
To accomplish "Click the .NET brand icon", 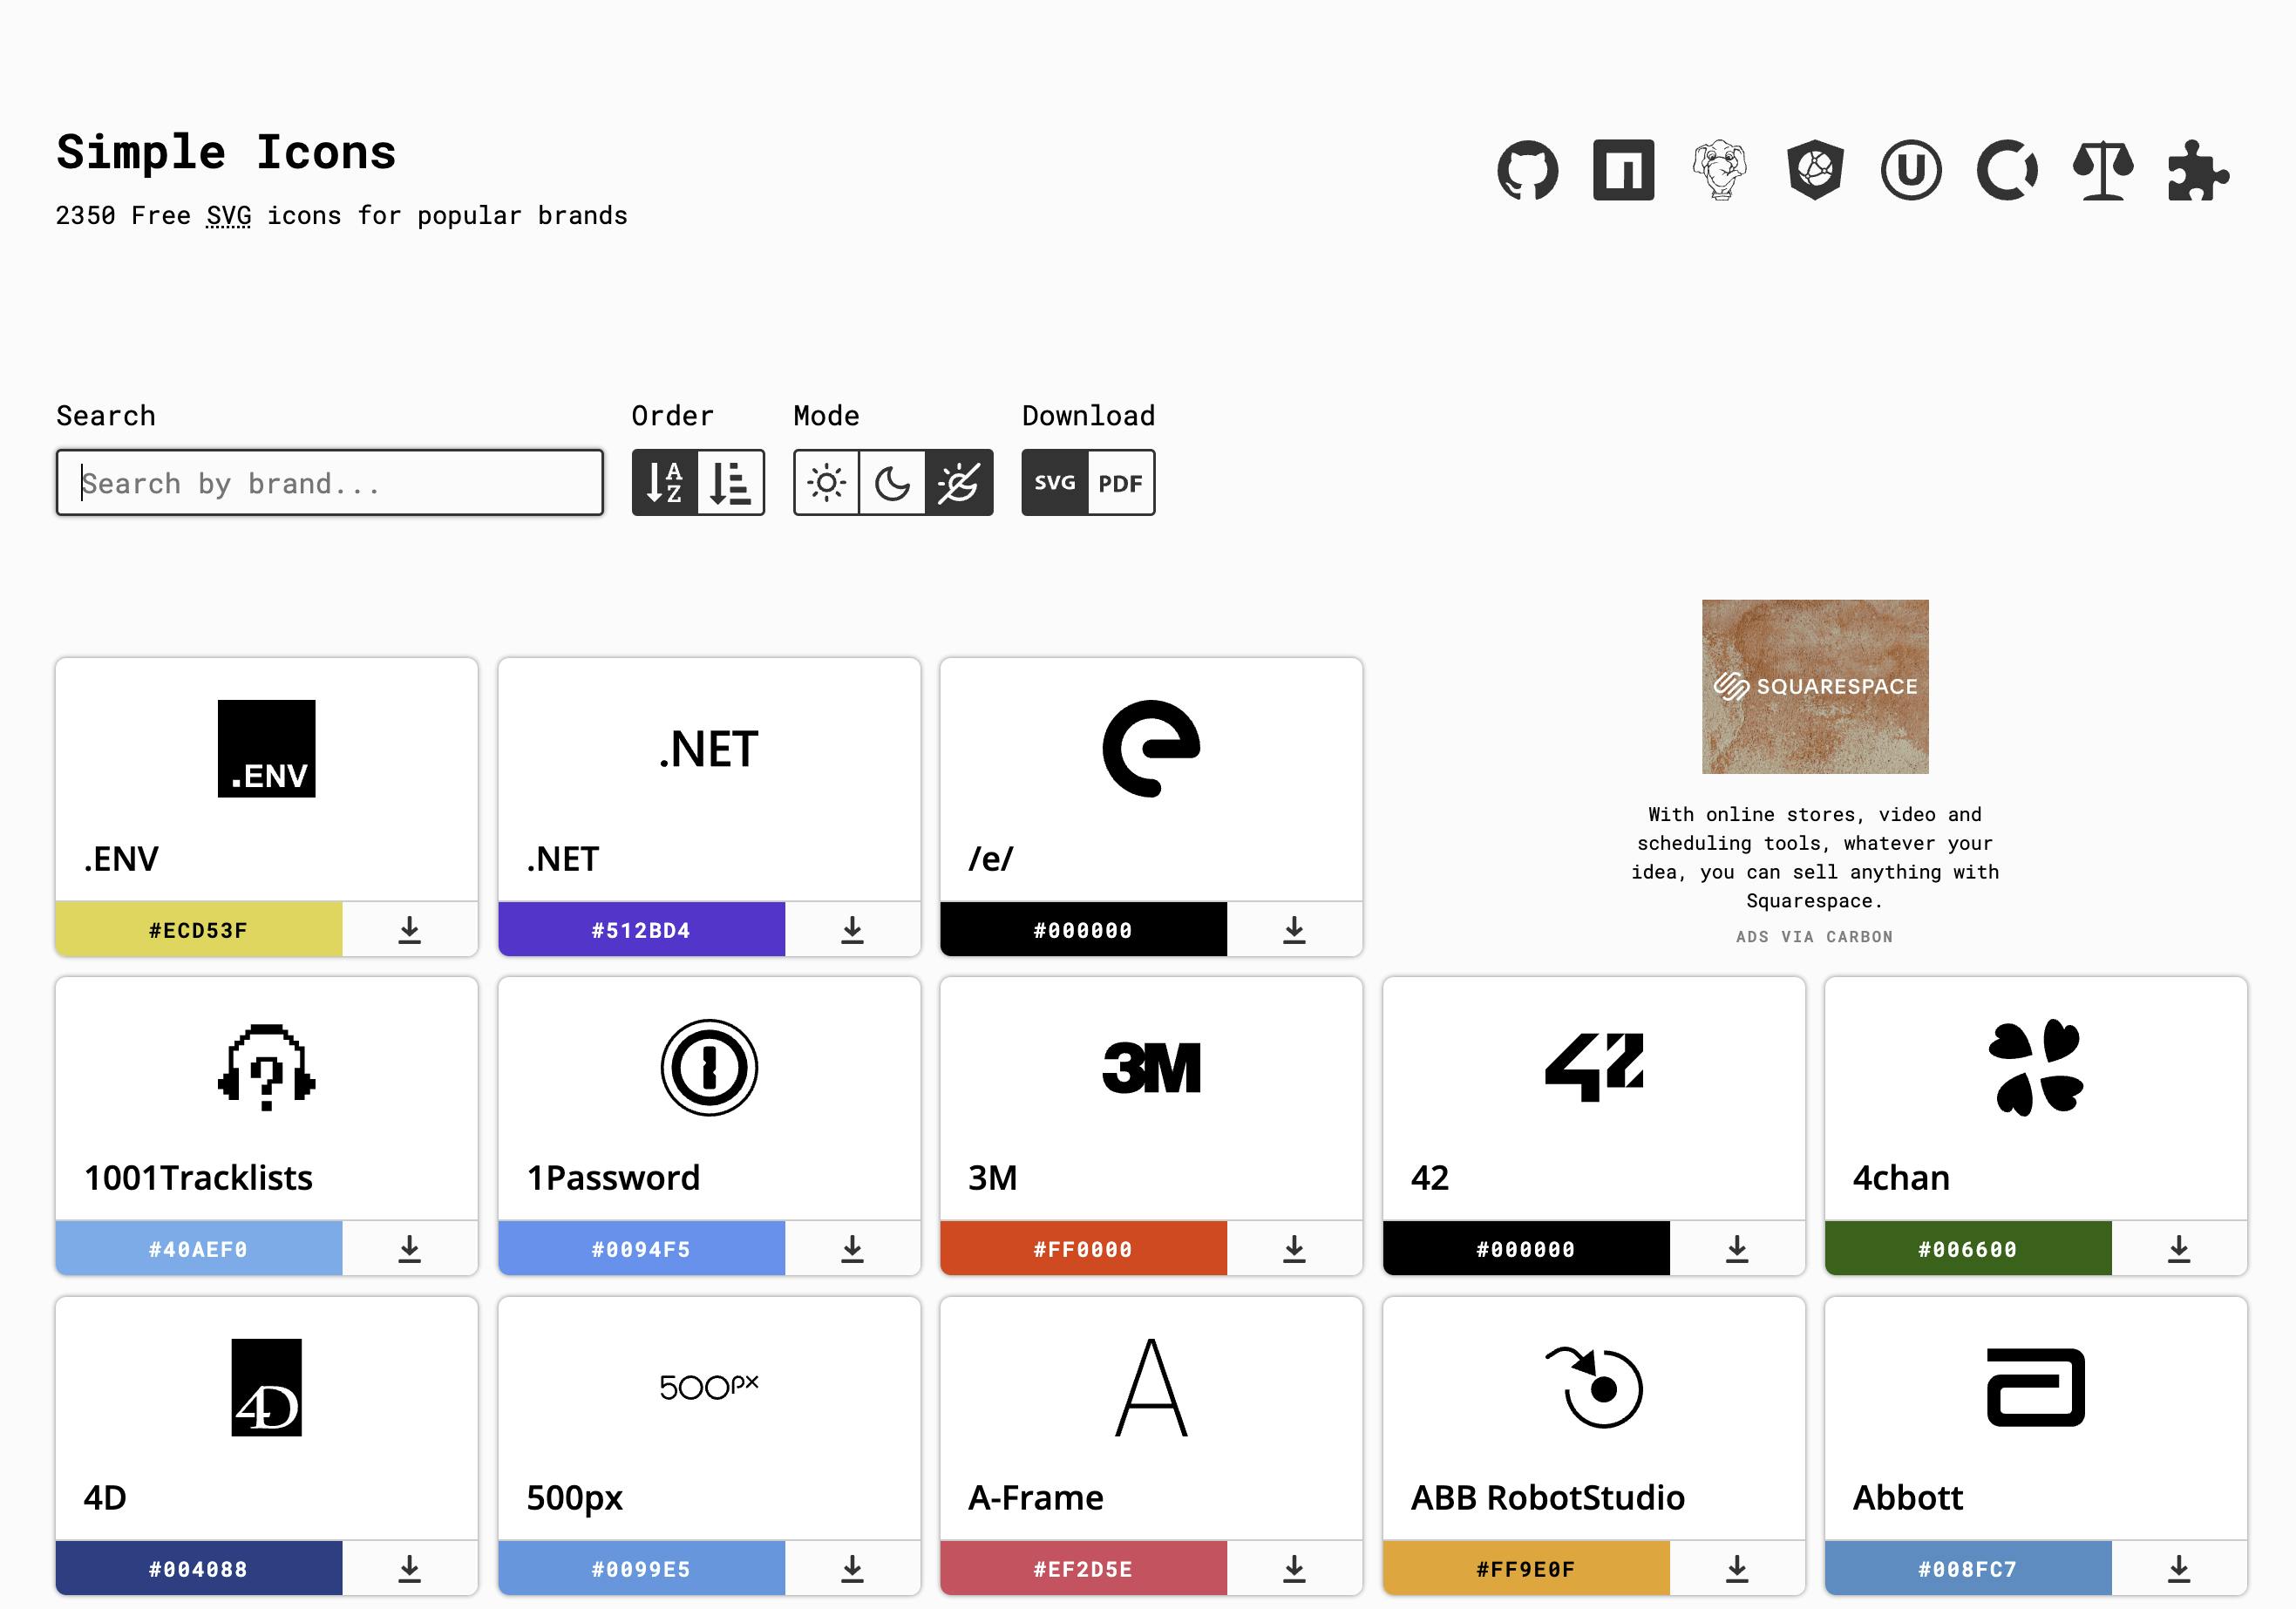I will 709,749.
